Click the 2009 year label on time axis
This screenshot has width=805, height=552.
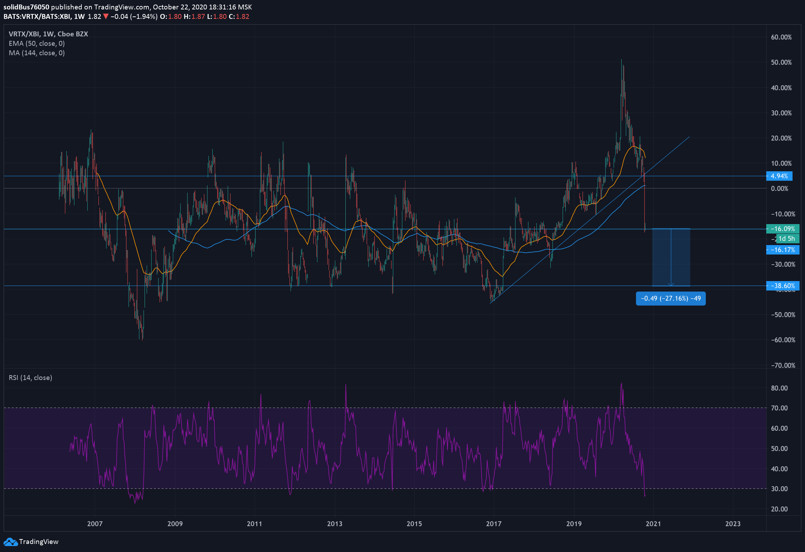pos(175,524)
